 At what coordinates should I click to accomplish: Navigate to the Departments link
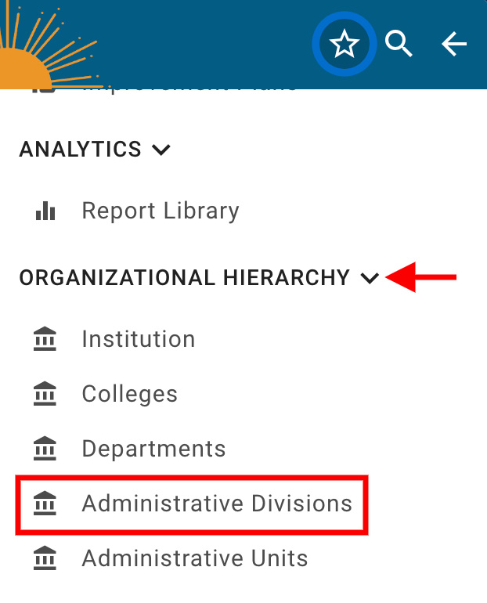[x=153, y=449]
